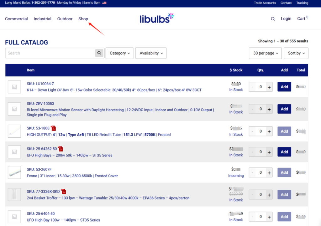Add SKU 53-1808 to cart

coord(284,131)
